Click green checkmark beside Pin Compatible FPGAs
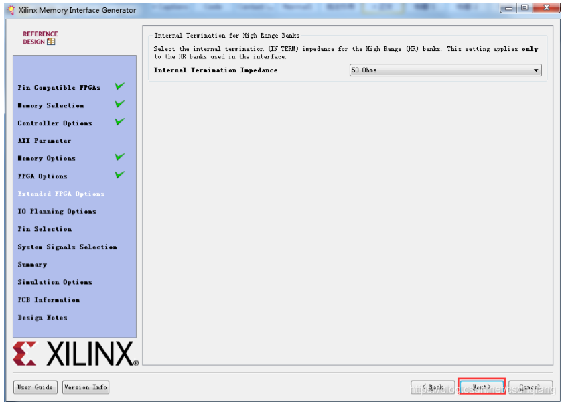The height and width of the screenshot is (402, 562). click(x=120, y=86)
